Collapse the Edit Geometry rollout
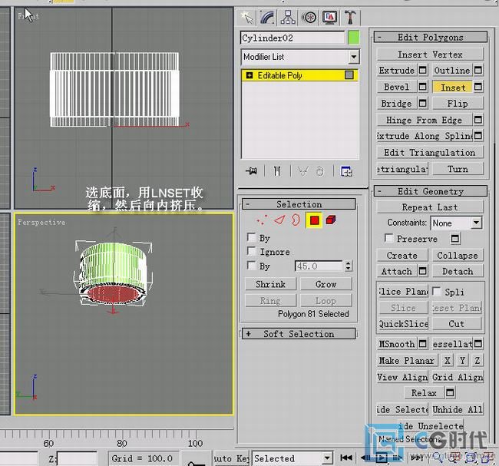The width and height of the screenshot is (499, 466). click(430, 191)
